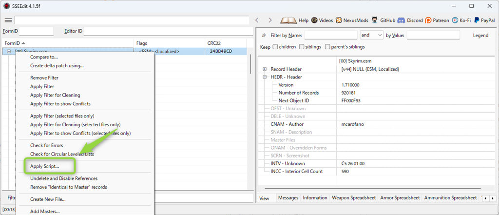
Task: Select Remove Filter menu entry
Action: click(x=44, y=78)
